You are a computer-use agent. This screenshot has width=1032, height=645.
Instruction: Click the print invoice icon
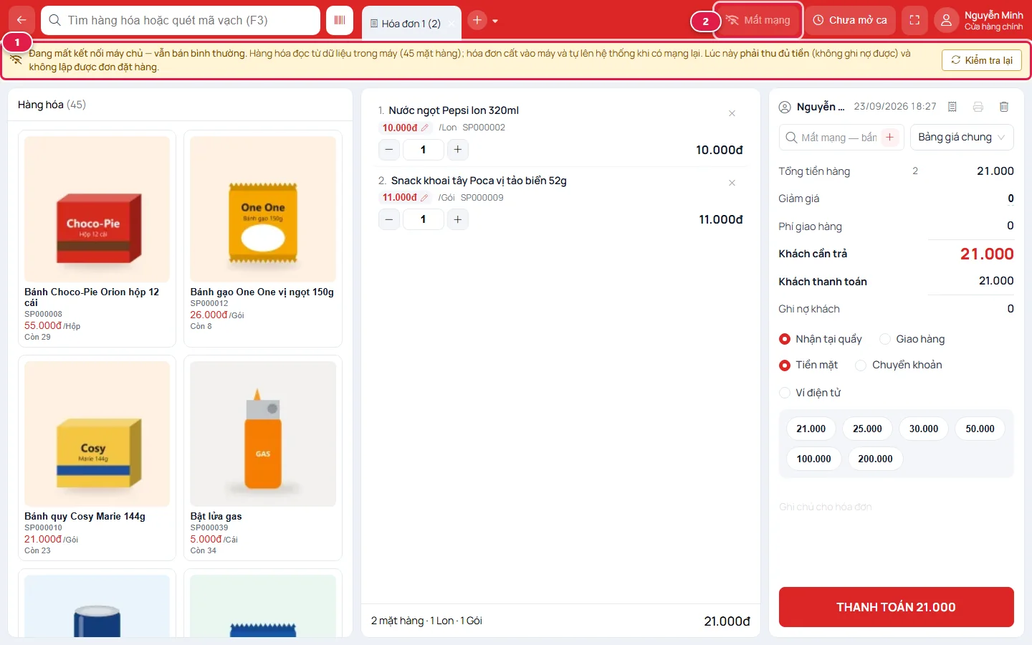978,107
